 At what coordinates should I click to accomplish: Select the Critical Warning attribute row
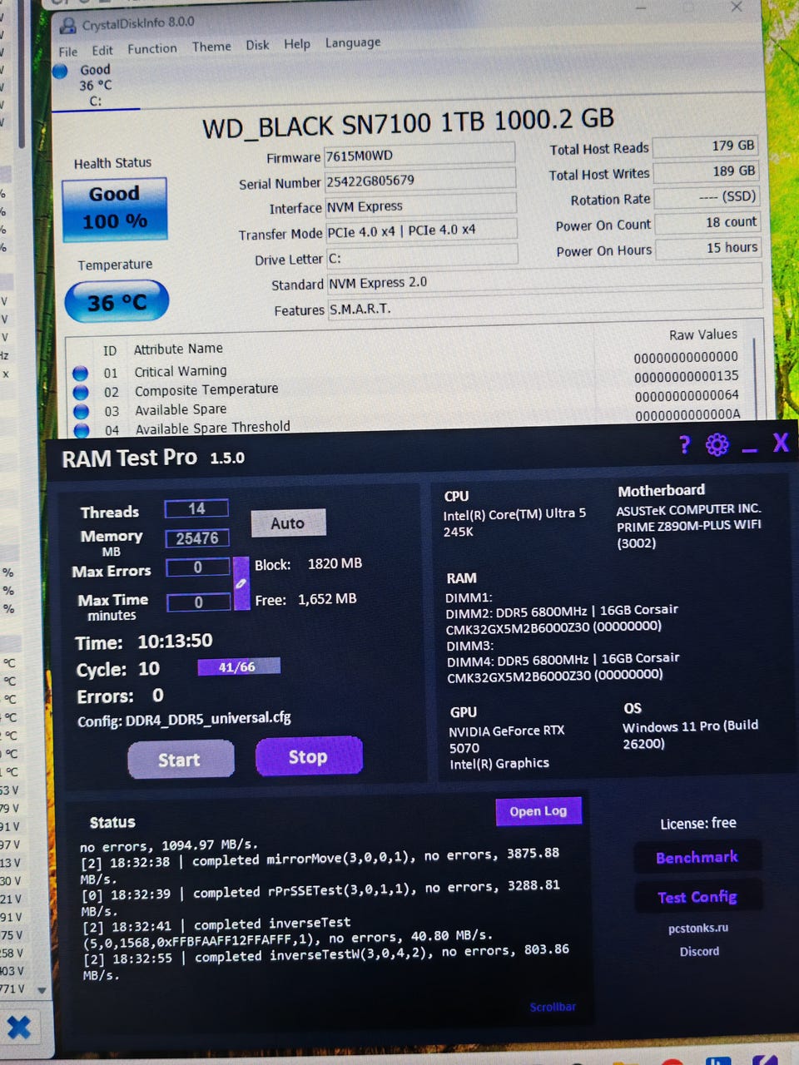408,365
